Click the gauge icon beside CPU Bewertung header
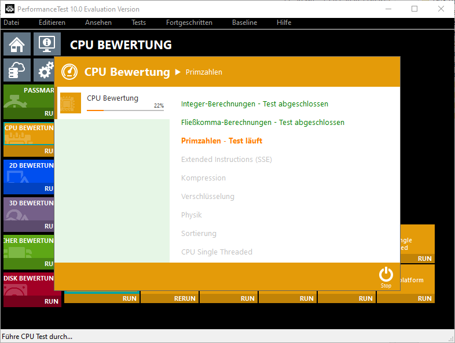 [x=69, y=72]
